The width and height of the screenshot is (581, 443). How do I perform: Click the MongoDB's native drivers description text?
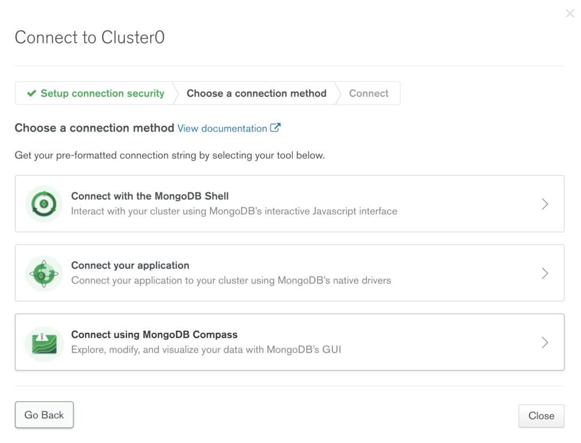(x=231, y=280)
